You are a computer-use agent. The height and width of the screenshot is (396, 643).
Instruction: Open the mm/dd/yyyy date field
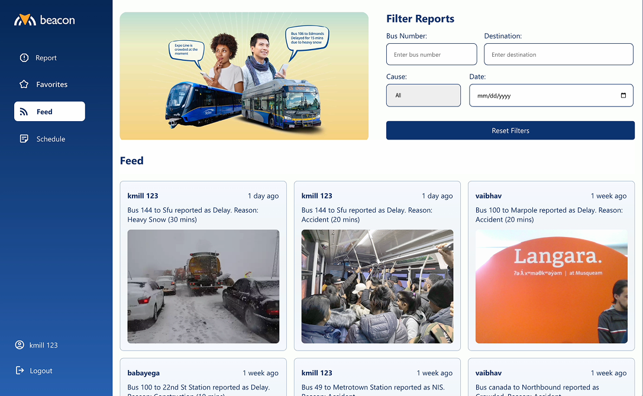pos(551,96)
